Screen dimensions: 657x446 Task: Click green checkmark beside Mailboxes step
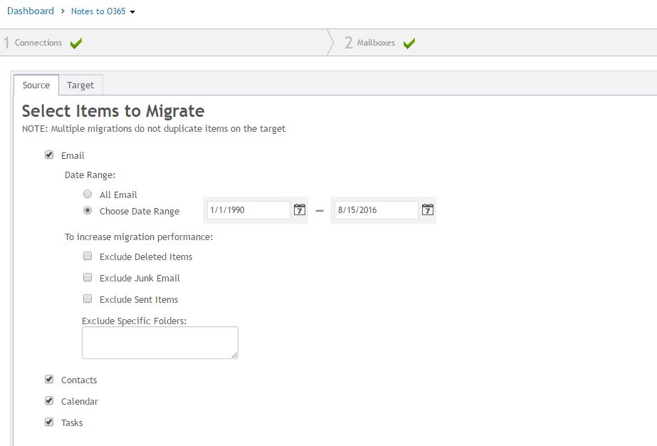click(x=409, y=43)
